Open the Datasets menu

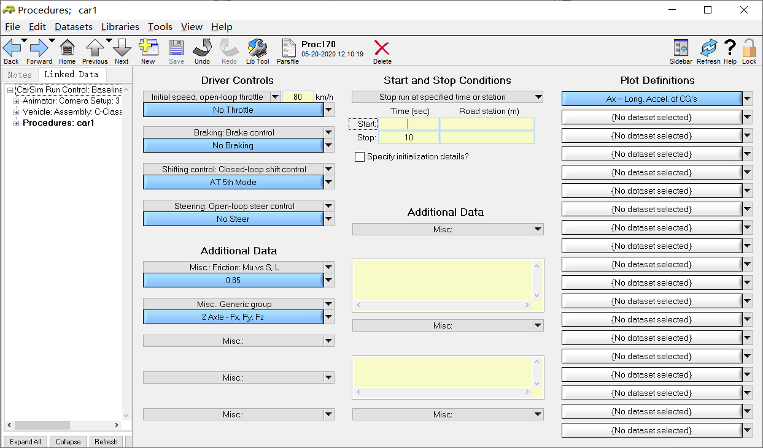[73, 27]
